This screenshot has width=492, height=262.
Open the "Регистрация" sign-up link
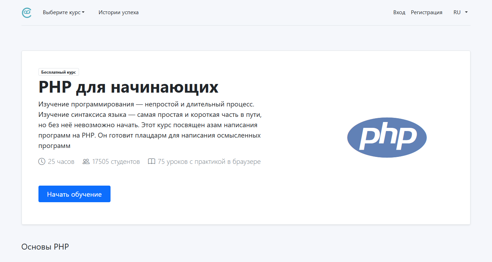427,12
